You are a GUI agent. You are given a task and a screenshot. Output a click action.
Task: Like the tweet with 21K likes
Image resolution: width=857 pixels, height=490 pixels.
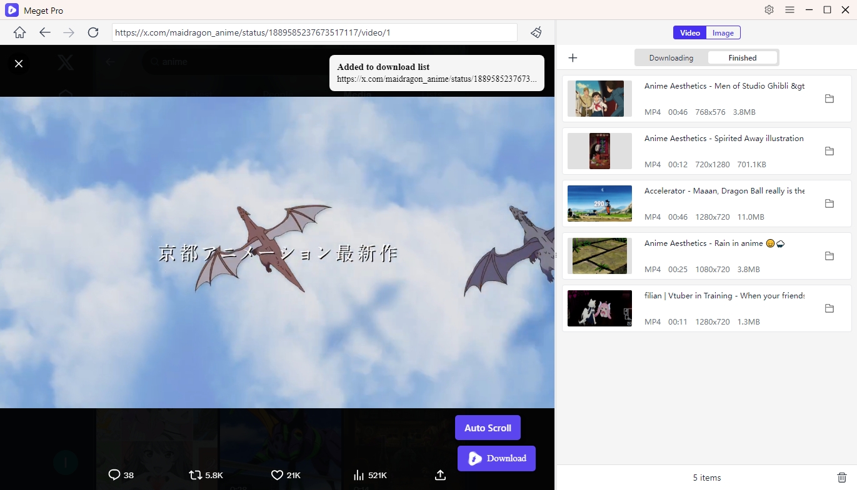coord(278,475)
